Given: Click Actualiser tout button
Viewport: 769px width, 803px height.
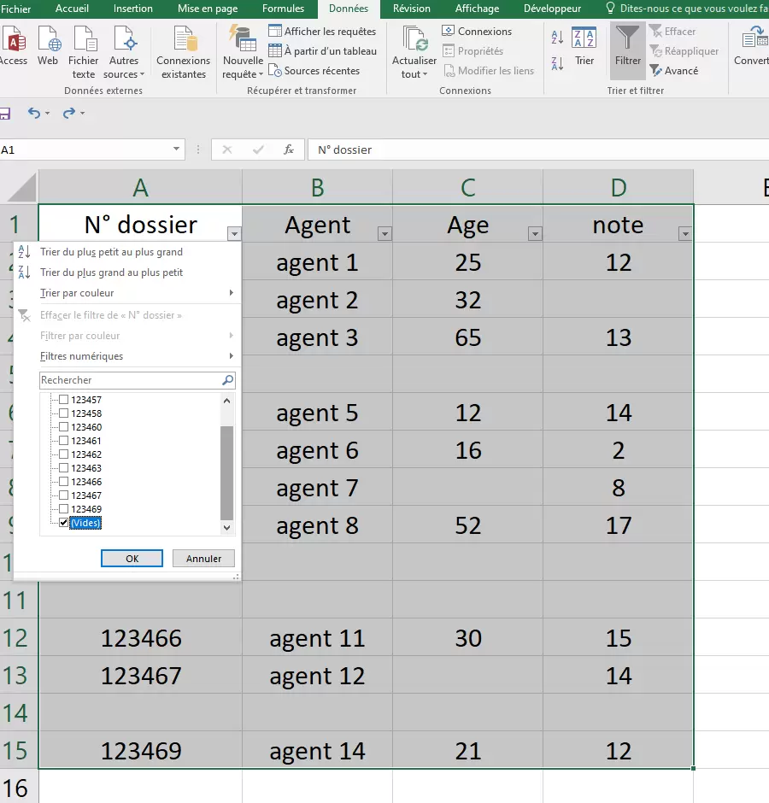Looking at the screenshot, I should 414,53.
